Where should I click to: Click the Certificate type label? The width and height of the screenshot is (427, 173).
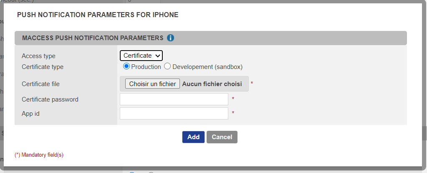coord(43,67)
